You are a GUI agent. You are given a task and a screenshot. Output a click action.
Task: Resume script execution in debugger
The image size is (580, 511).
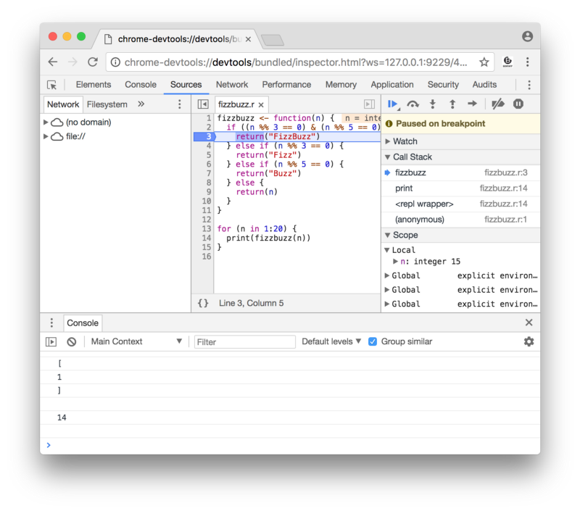392,104
